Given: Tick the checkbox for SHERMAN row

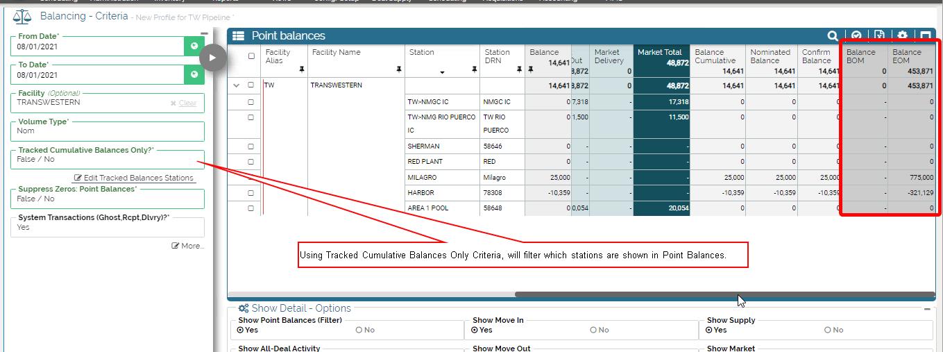Looking at the screenshot, I should 250,146.
